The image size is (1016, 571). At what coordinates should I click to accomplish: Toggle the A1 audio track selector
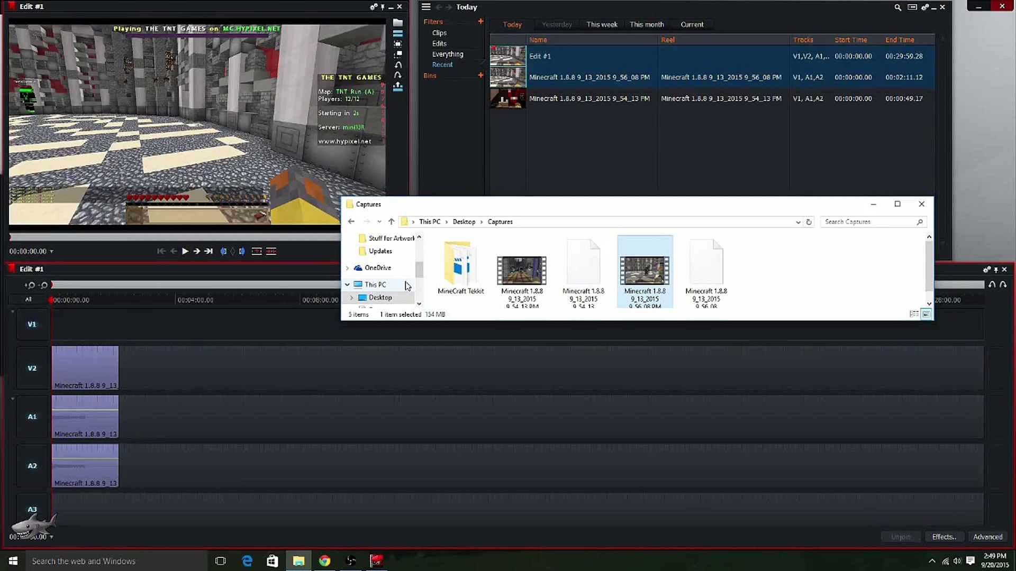32,417
